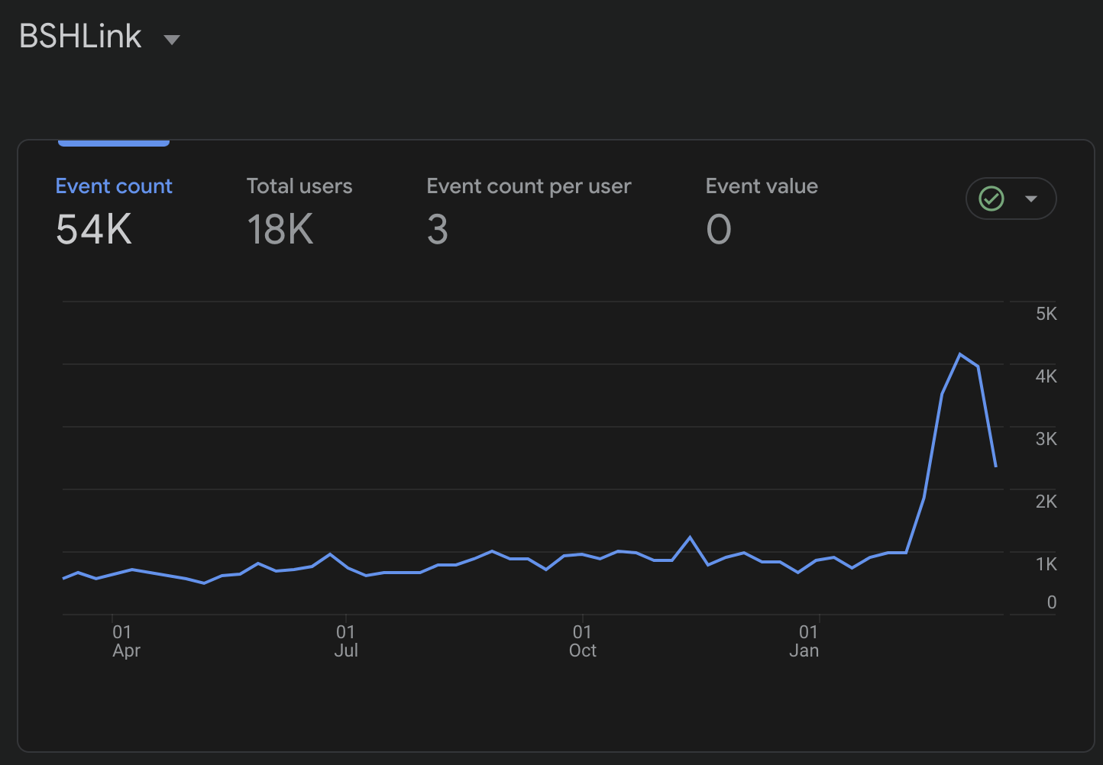Click the chart line's highest peak point
1103x765 pixels.
(x=960, y=354)
